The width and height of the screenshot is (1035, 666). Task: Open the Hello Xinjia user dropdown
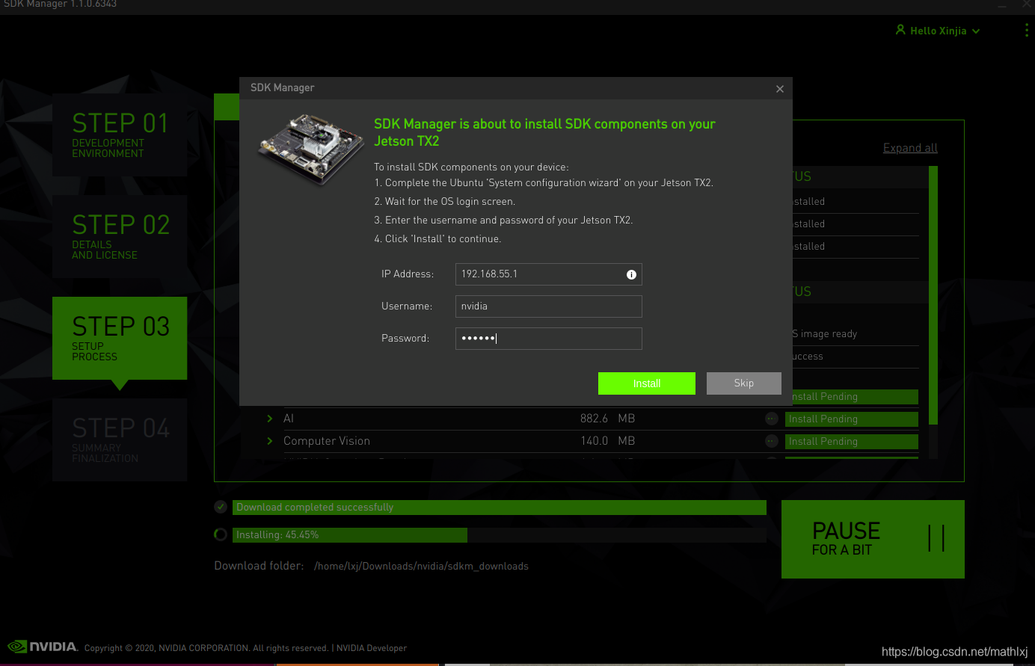pos(938,31)
